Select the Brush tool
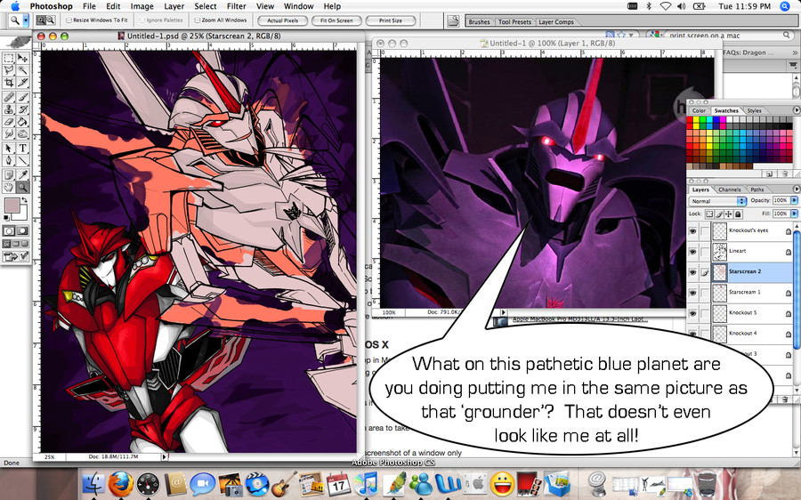801x500 pixels. point(22,97)
